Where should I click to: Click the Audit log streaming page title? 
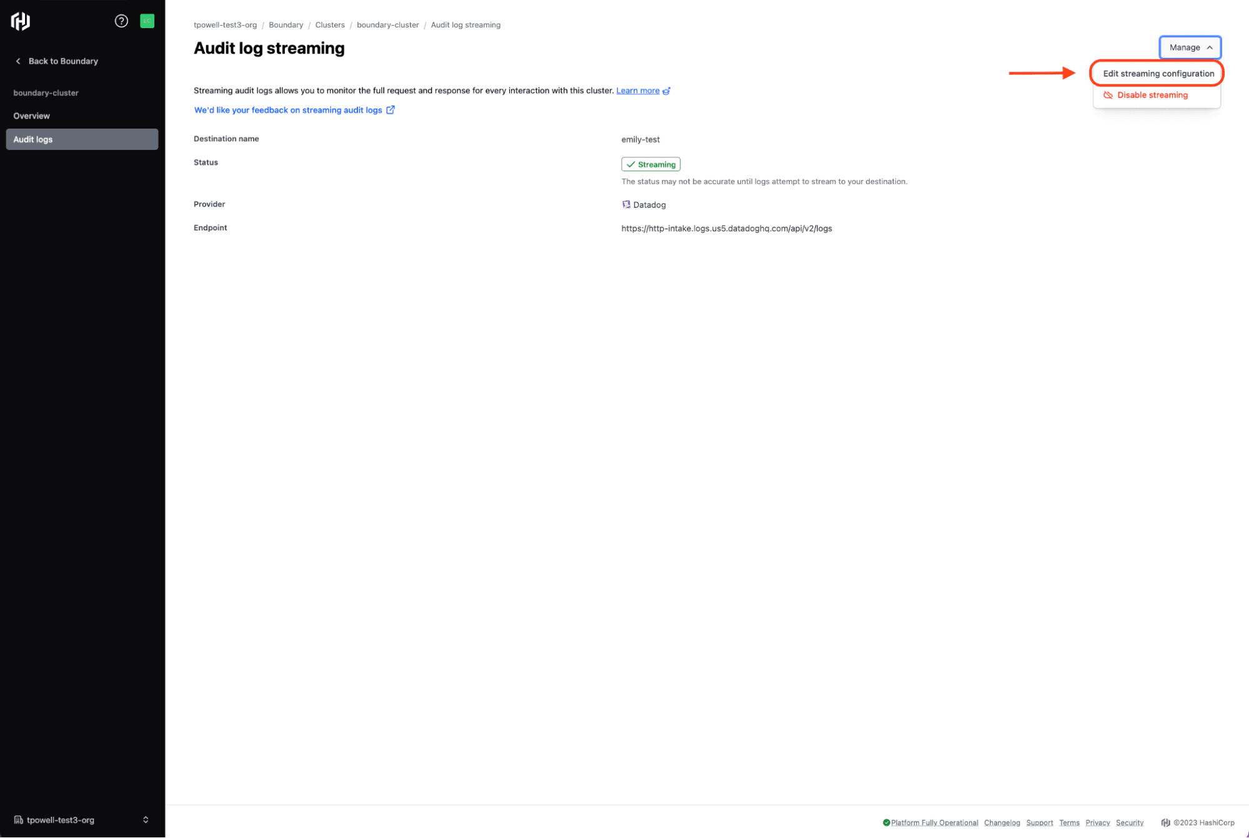pyautogui.click(x=269, y=48)
